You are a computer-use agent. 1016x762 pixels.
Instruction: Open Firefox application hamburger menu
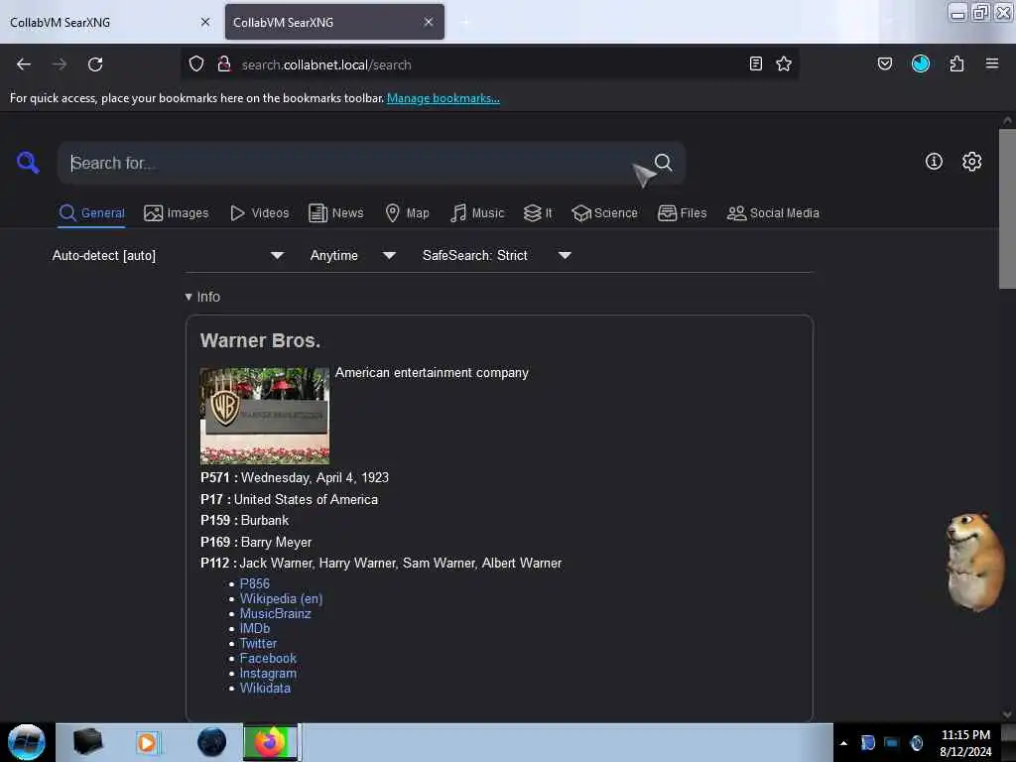point(992,63)
